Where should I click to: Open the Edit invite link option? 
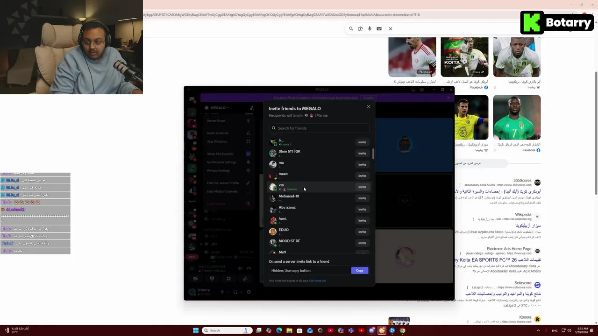coord(318,280)
